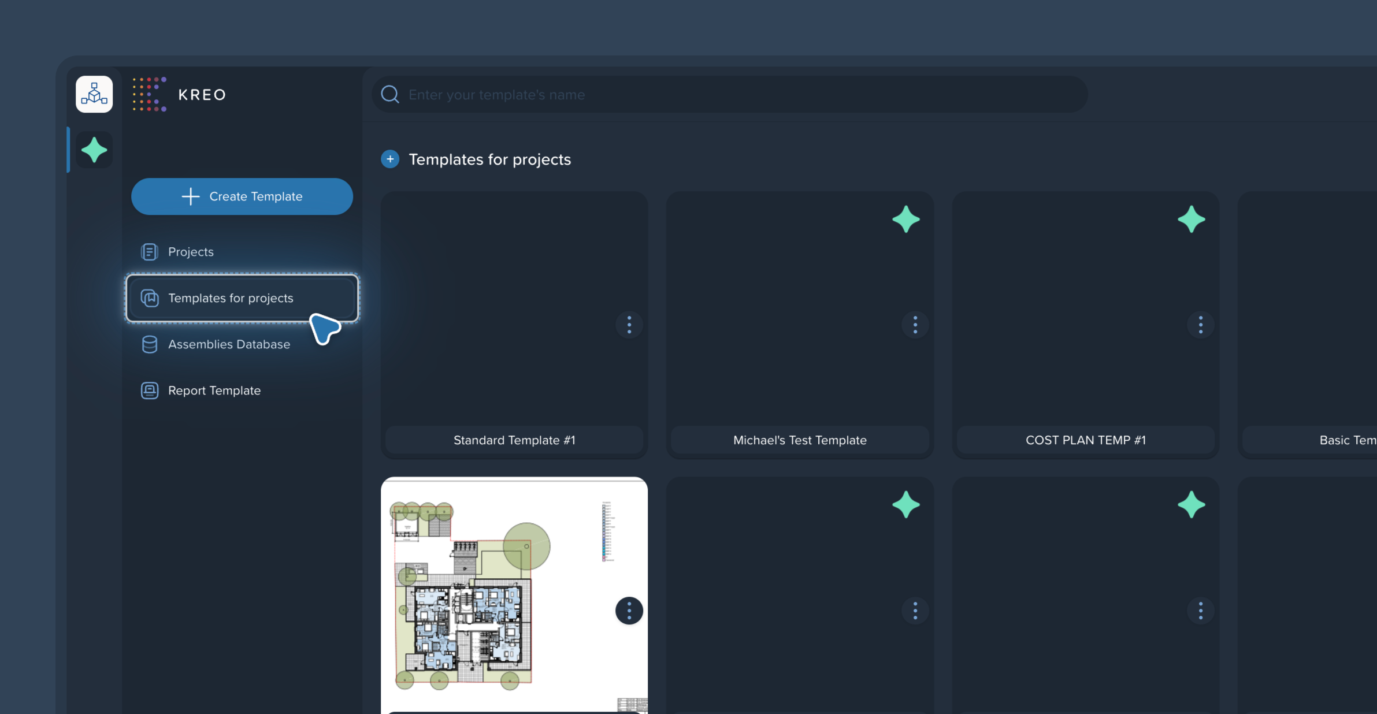Select Templates for projects menu item
Image resolution: width=1377 pixels, height=714 pixels.
pyautogui.click(x=231, y=298)
